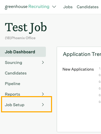Open the Jobs top navigation item
Image resolution: width=101 pixels, height=134 pixels.
(68, 7)
